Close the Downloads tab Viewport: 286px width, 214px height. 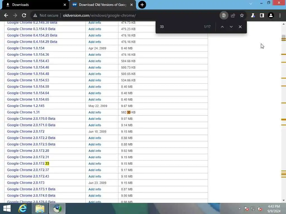tap(65, 5)
